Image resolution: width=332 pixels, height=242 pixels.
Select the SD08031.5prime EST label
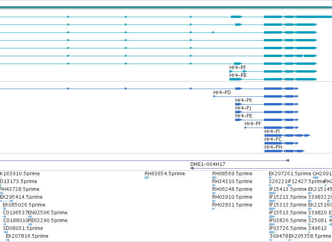(x=23, y=228)
